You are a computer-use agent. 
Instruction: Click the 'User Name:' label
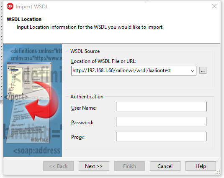pos(84,108)
